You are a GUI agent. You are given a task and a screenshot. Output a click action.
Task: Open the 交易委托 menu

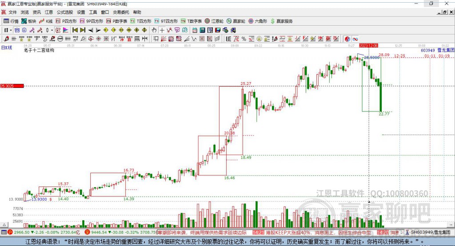(121, 12)
